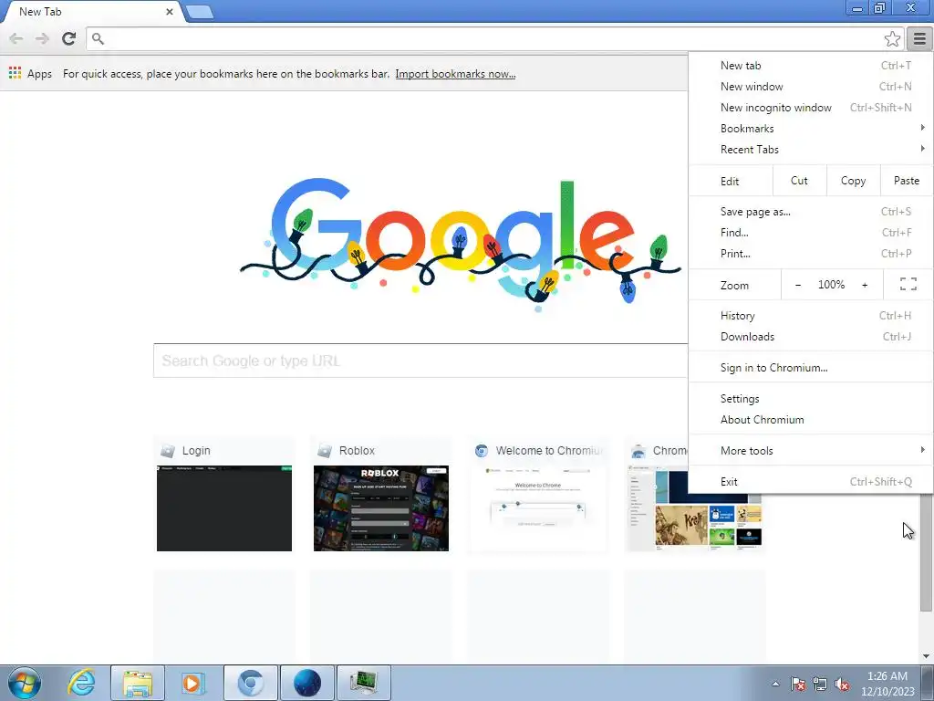The height and width of the screenshot is (701, 934).
Task: Click the forward navigation arrow
Action: click(x=42, y=38)
